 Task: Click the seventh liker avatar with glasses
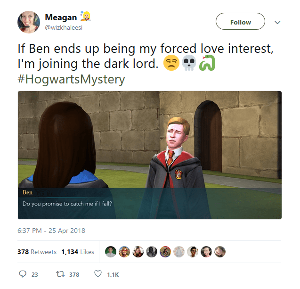[193, 252]
